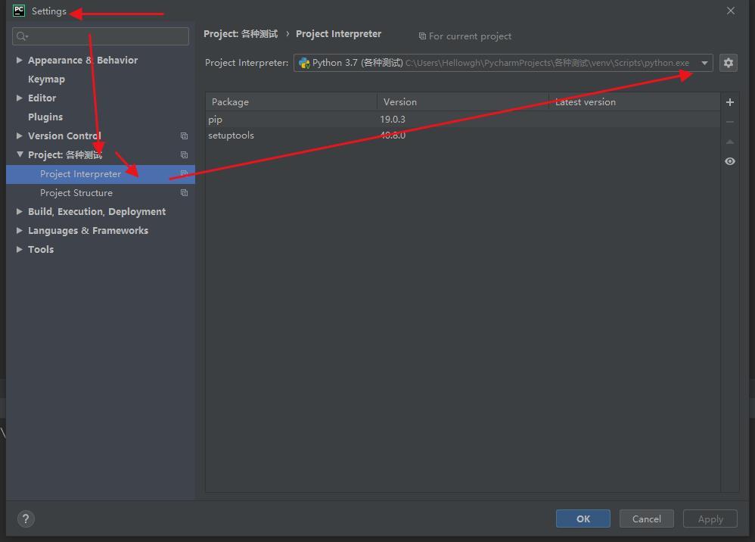
Task: Click the interpreter settings gear icon
Action: [x=728, y=63]
